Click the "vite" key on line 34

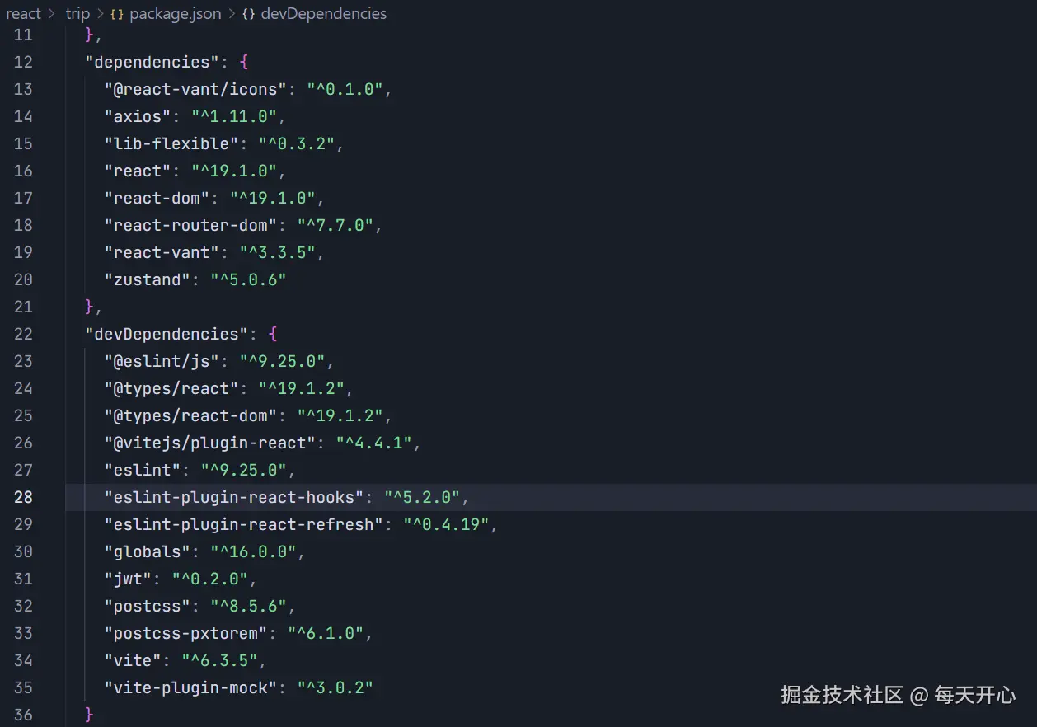(133, 660)
